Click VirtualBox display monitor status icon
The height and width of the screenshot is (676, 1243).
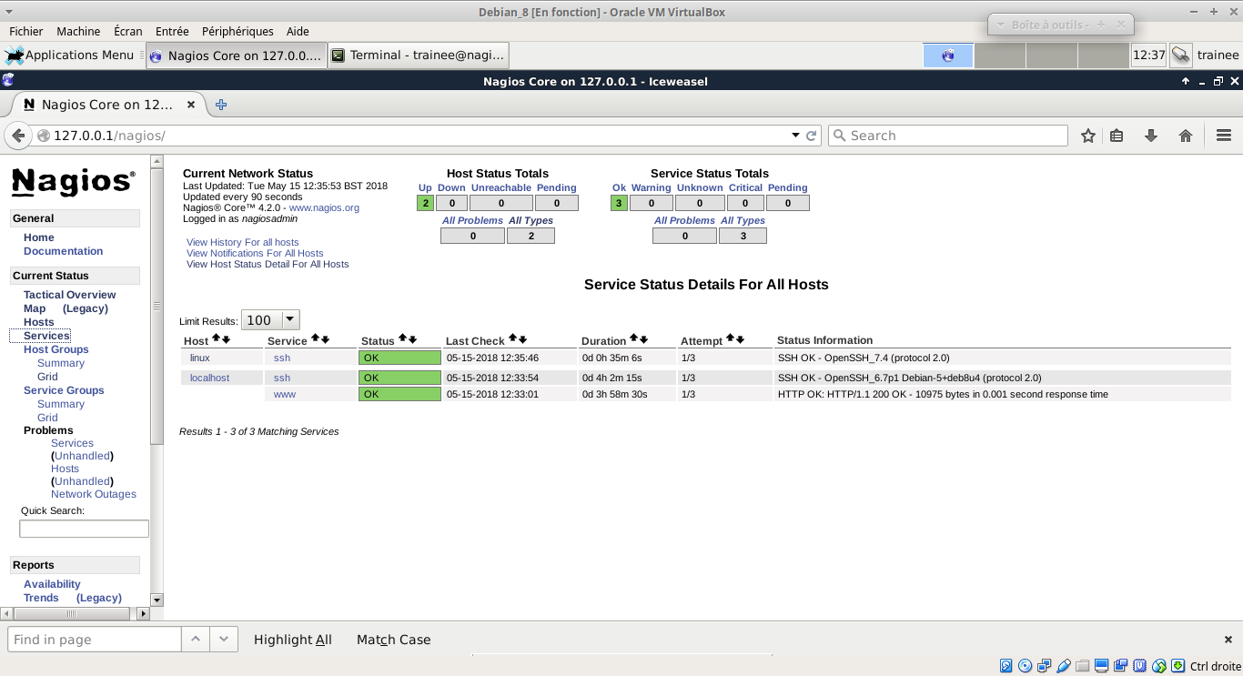tap(1102, 666)
